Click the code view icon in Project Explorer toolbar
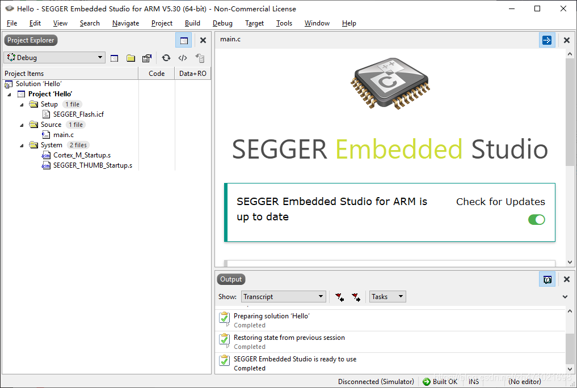 (x=183, y=58)
